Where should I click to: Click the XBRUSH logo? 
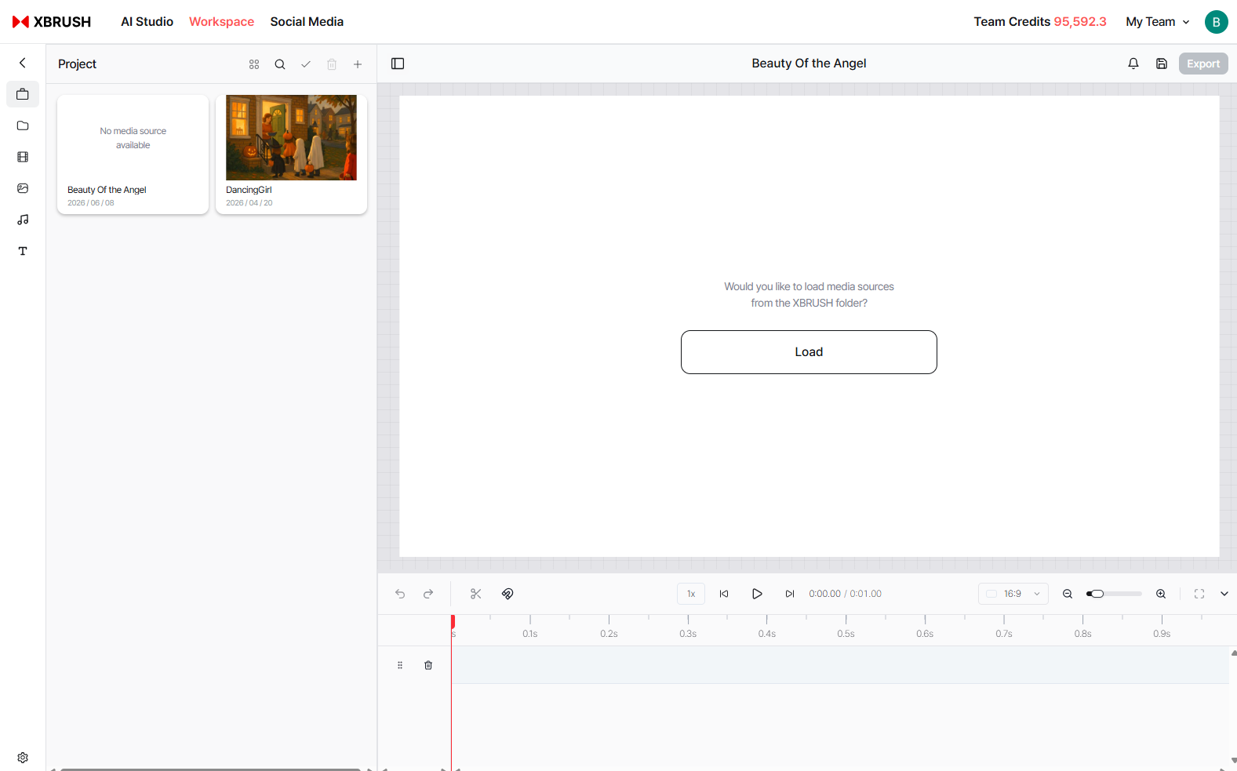(x=52, y=22)
